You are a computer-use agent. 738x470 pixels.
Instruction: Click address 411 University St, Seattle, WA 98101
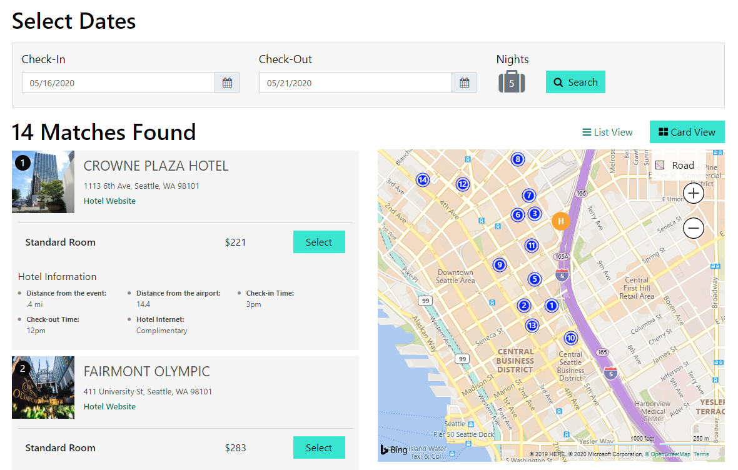[x=148, y=391]
